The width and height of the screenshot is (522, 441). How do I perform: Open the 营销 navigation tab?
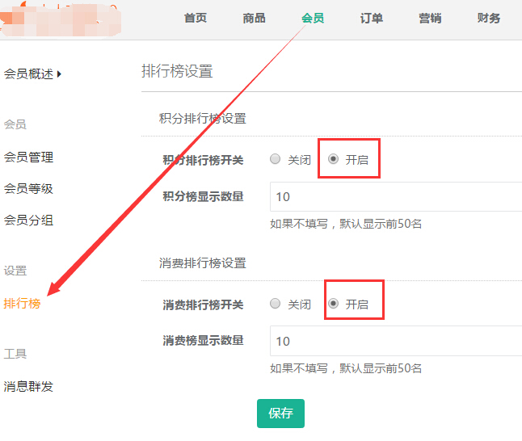(x=430, y=18)
